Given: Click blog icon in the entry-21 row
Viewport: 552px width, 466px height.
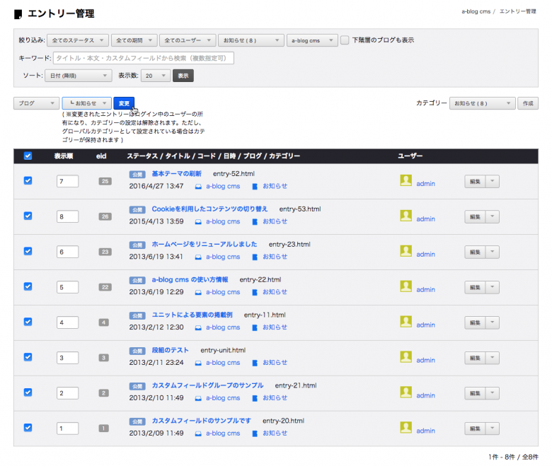Looking at the screenshot, I should pos(199,398).
